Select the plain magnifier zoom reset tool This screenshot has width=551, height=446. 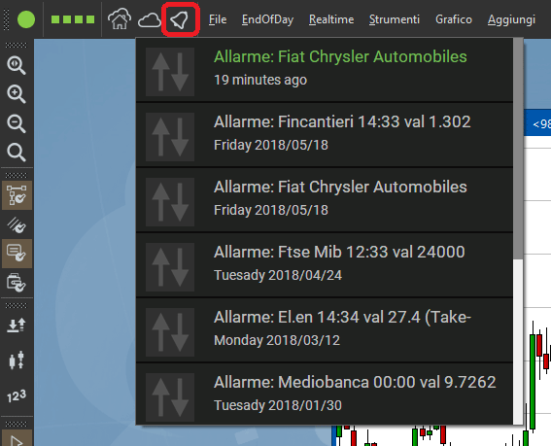coord(17,153)
